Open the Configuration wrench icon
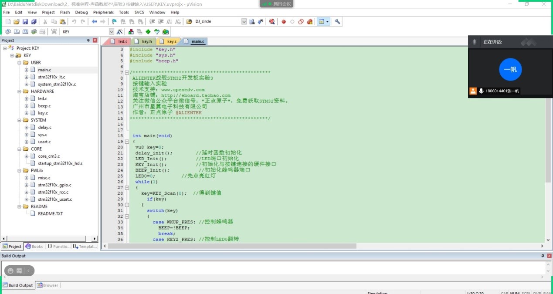 (x=337, y=22)
